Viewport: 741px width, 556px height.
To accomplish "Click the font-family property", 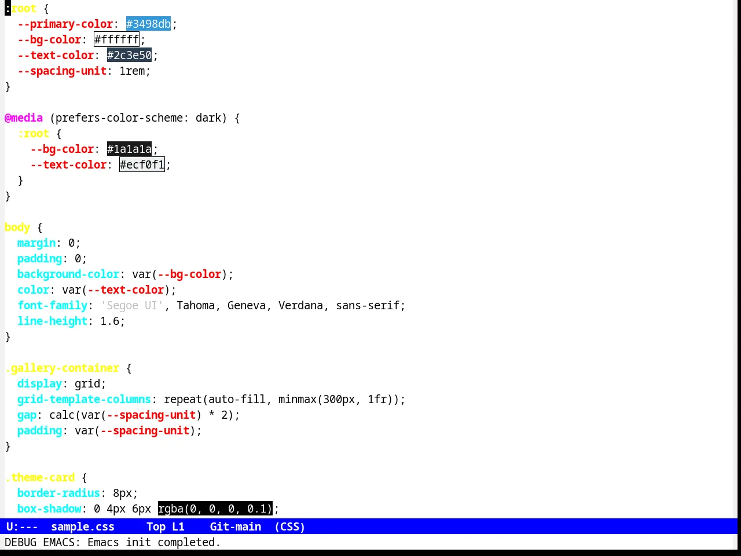I will pos(53,305).
